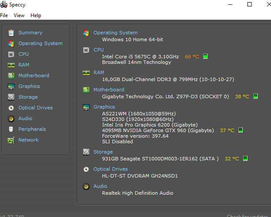This screenshot has height=217, width=271.
Task: Click the Optical Drives disc icon in sidebar
Action: pyautogui.click(x=11, y=108)
